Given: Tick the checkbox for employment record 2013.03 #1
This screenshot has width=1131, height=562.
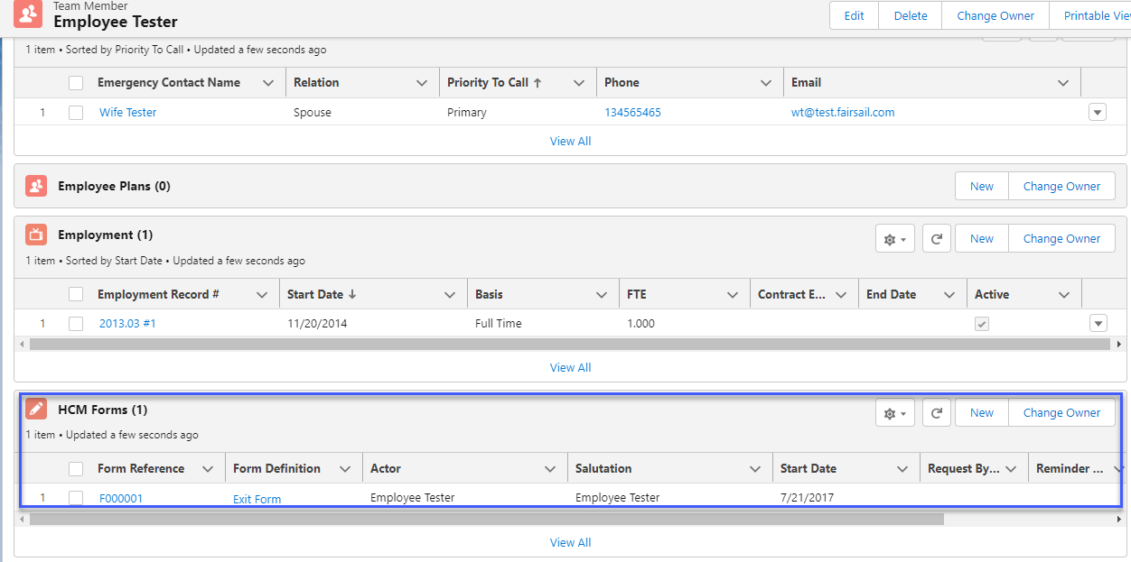Looking at the screenshot, I should 76,324.
